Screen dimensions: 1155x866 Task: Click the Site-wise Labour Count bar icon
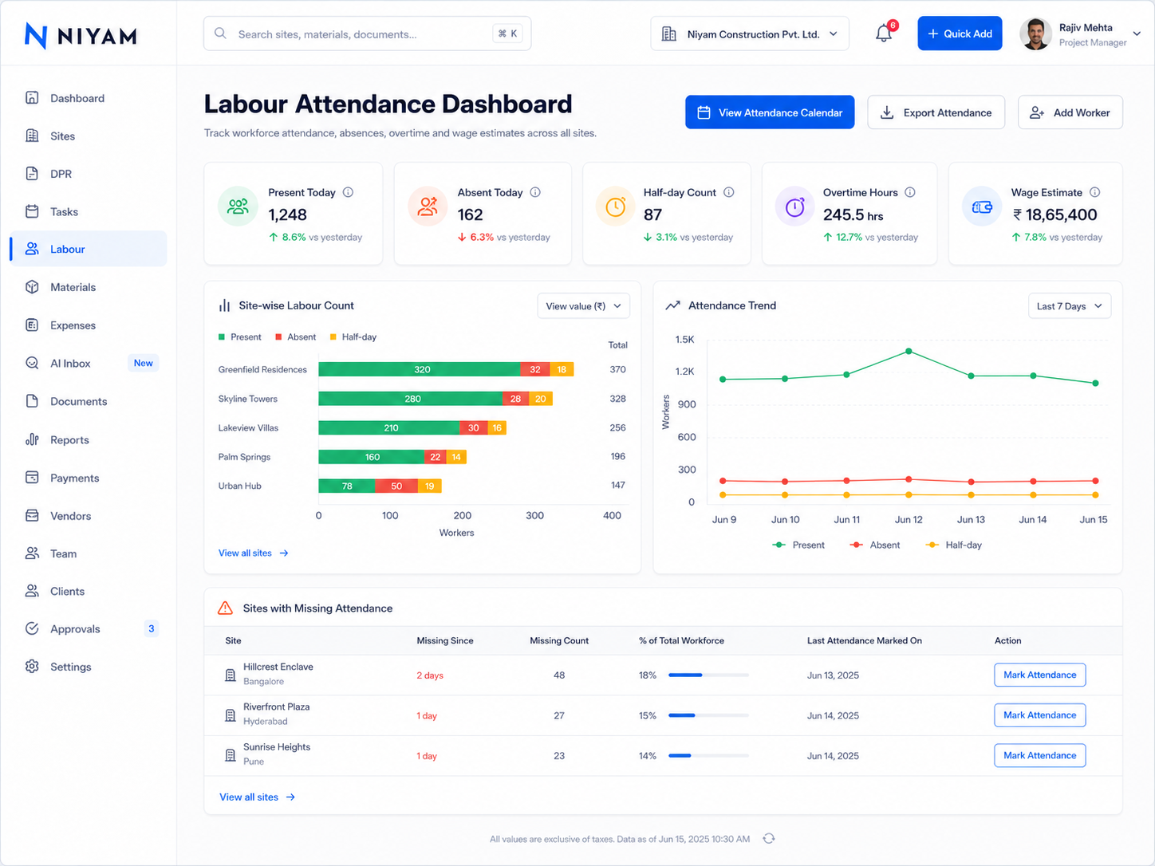225,305
